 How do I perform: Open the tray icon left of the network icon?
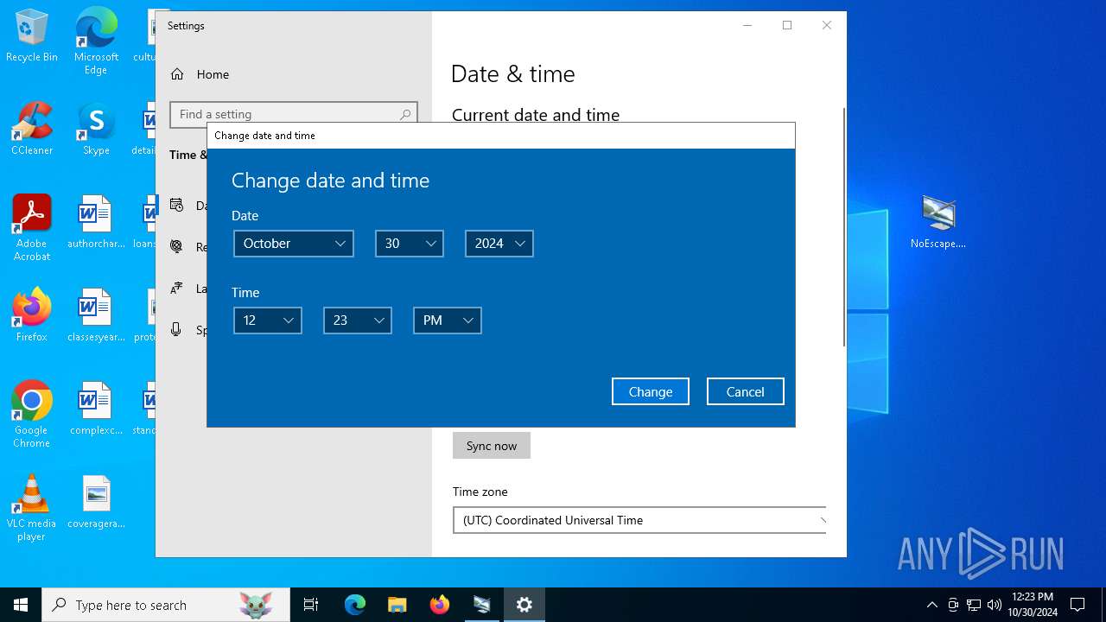(953, 605)
